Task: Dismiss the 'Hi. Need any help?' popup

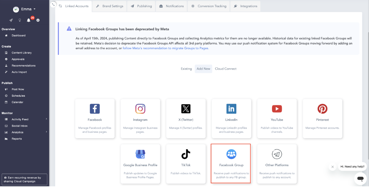Action: tap(332, 167)
